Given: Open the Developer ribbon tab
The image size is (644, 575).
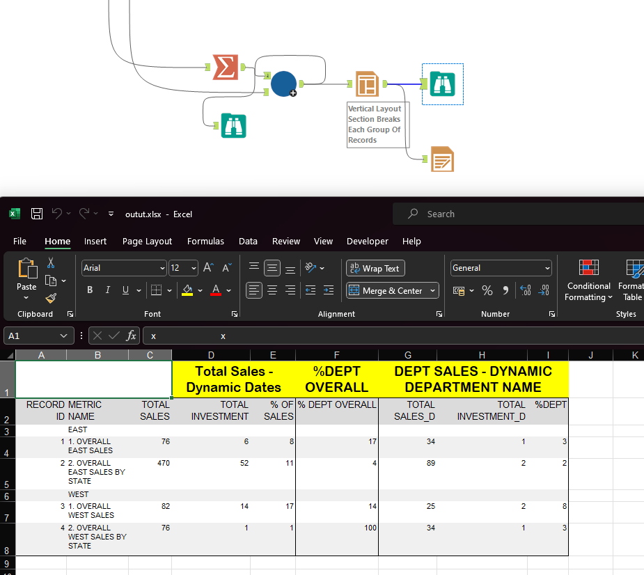Looking at the screenshot, I should (367, 242).
